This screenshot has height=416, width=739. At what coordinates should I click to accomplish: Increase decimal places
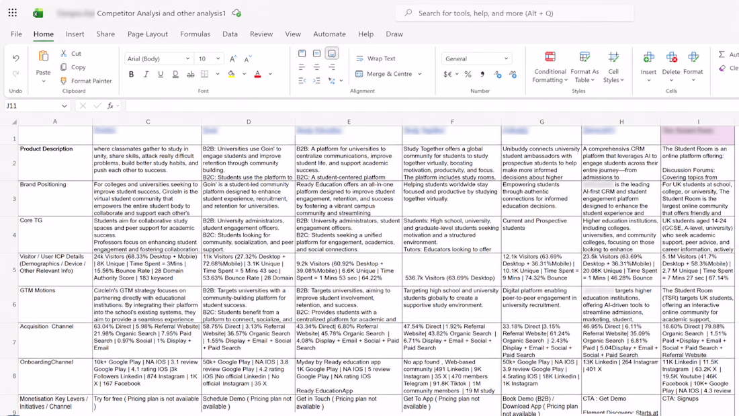[498, 74]
